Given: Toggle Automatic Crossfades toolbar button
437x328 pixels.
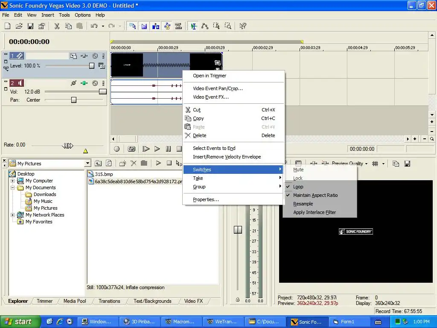Looking at the screenshot, I should 144,26.
